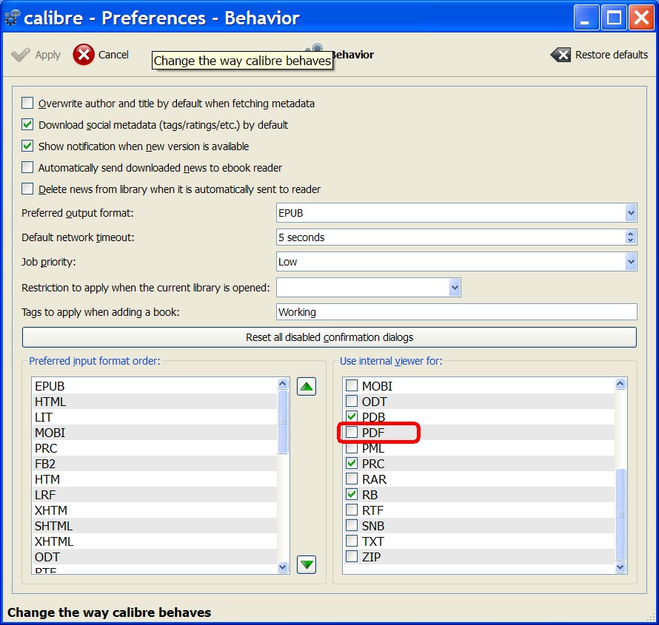This screenshot has width=659, height=625.
Task: Click Reset all disabled confirmation dialogs
Action: [329, 337]
